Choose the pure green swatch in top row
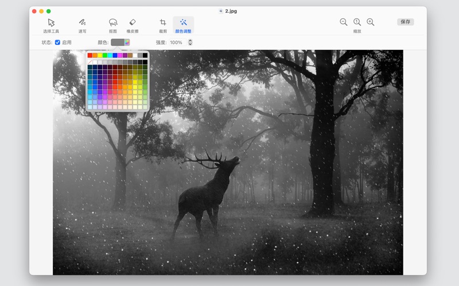459x286 pixels. [x=105, y=55]
